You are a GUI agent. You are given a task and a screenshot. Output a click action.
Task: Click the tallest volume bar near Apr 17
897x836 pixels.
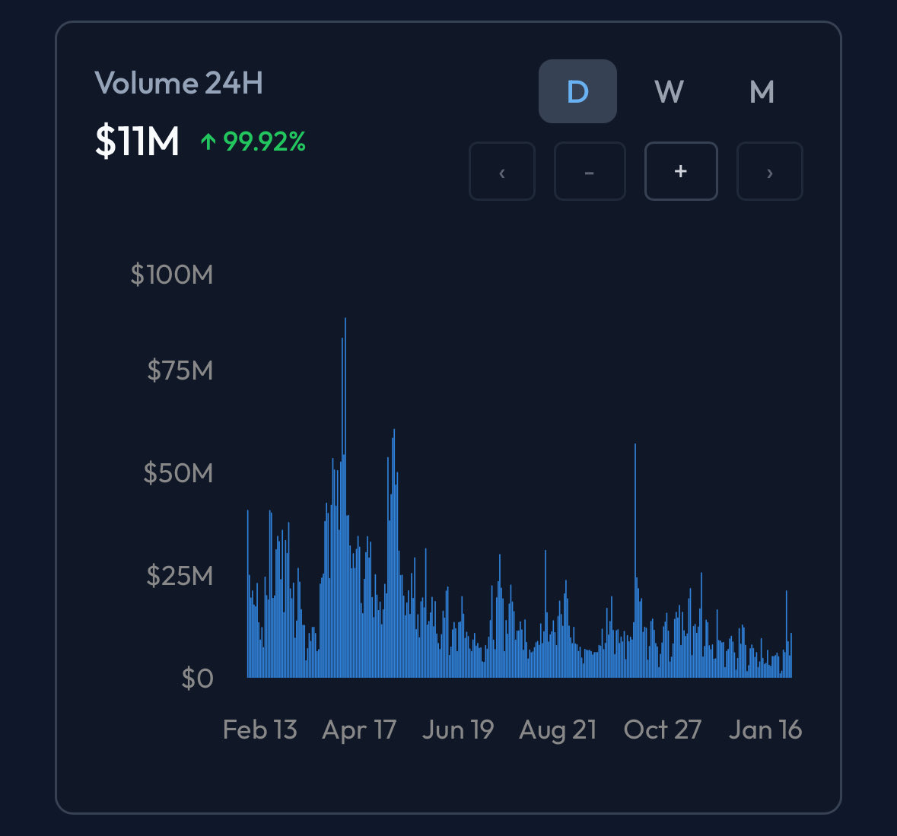tap(345, 497)
